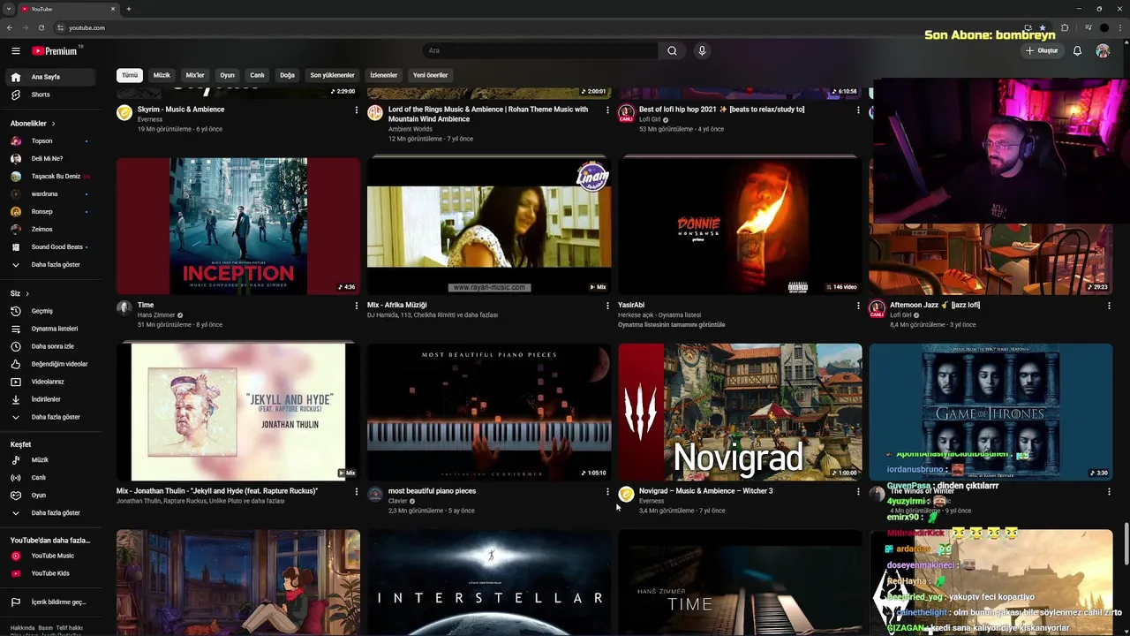
Task: Select the İzlenenler filter chip
Action: pyautogui.click(x=383, y=75)
